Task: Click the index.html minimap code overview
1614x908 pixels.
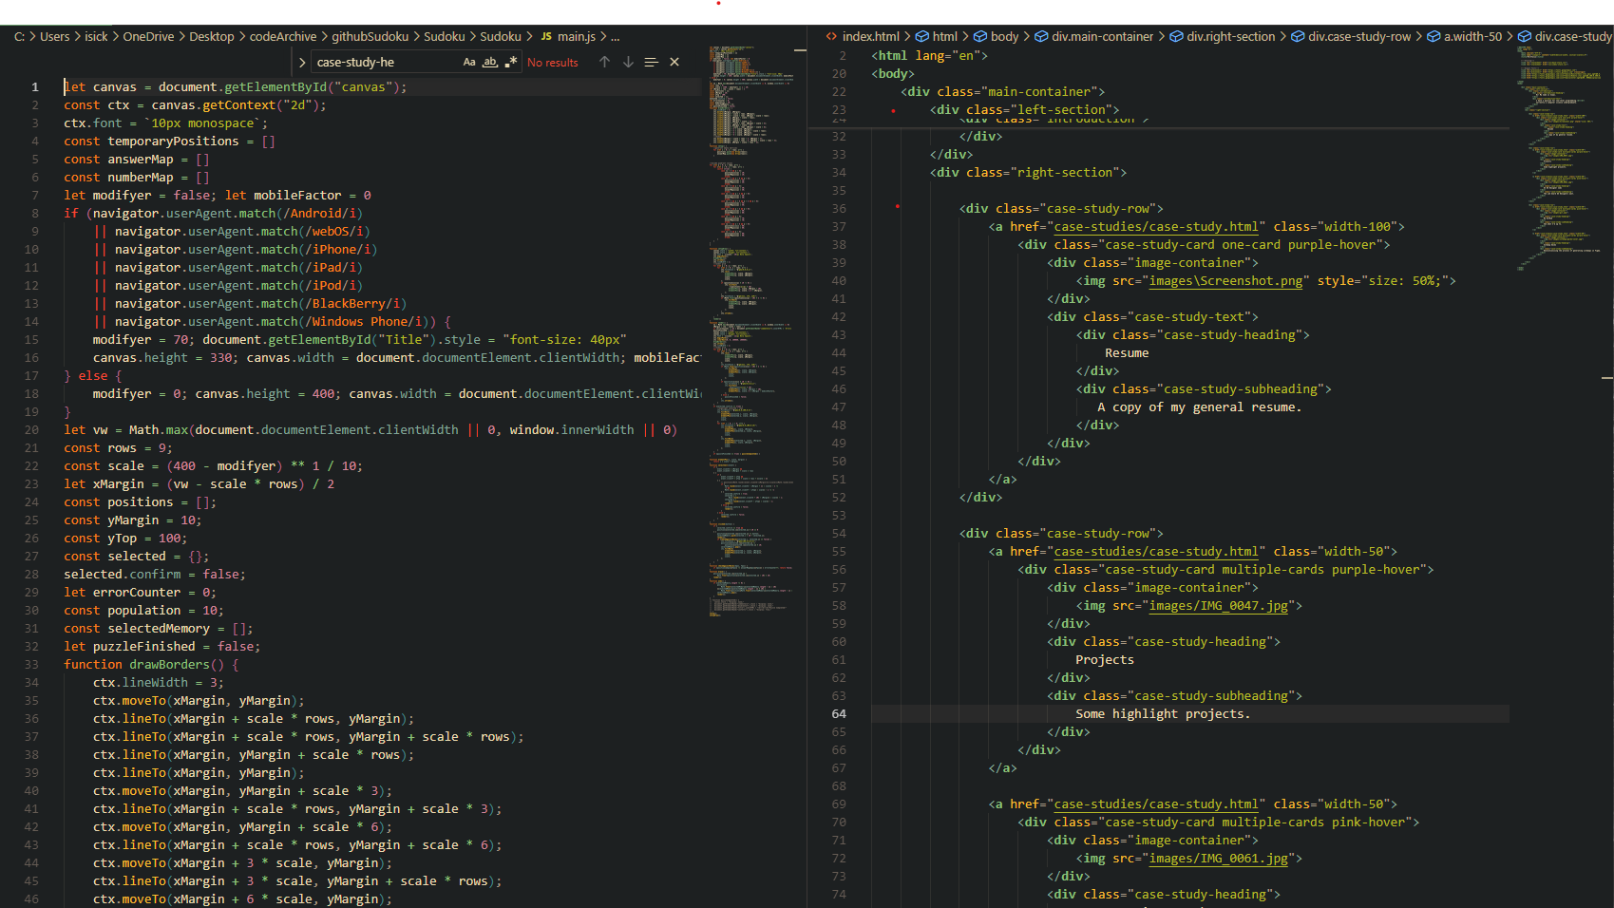Action: (x=1558, y=157)
